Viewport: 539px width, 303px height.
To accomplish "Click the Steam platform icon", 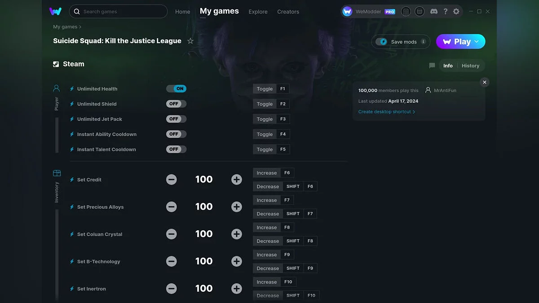I will (x=56, y=64).
